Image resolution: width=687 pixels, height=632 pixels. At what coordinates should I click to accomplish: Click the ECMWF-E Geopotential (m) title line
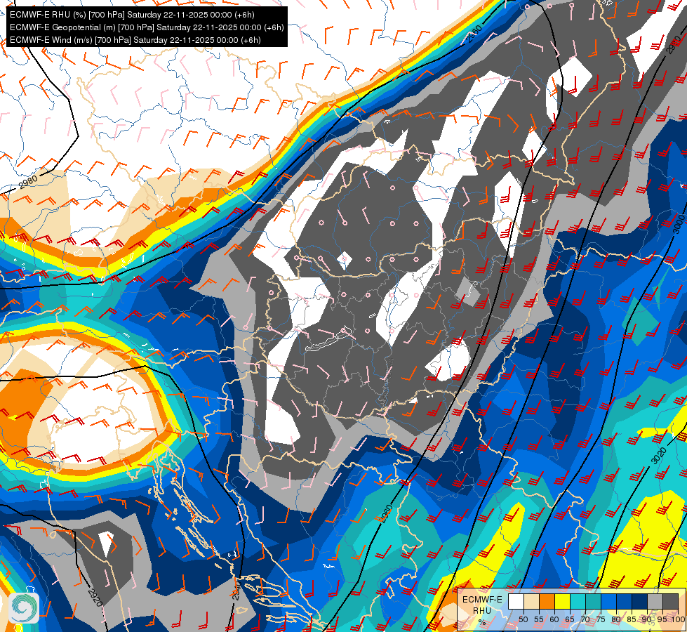(x=147, y=27)
